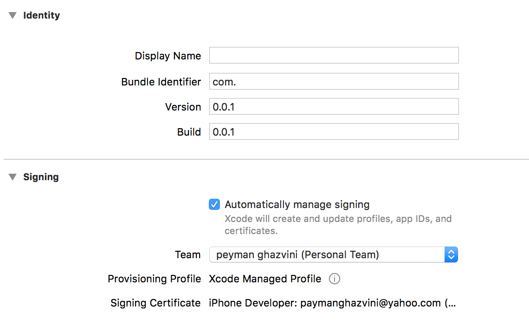Viewport: 529px width, 326px height.
Task: Click the Xcode Managed Profile label
Action: 265,279
